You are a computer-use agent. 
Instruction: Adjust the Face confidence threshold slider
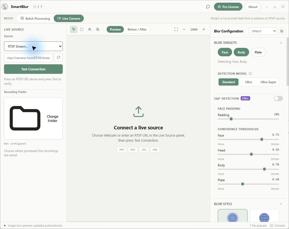click(248, 139)
